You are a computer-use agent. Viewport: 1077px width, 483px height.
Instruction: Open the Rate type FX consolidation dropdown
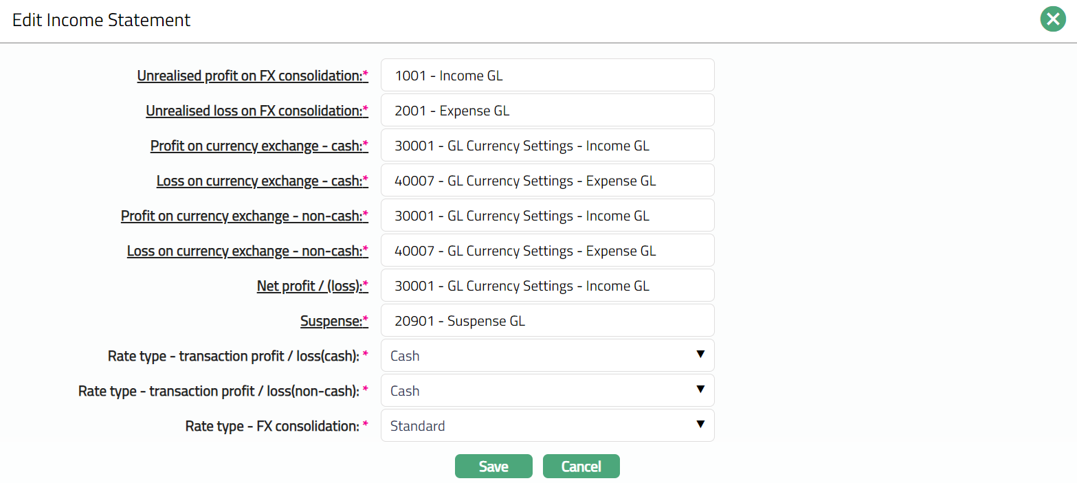[x=547, y=425]
